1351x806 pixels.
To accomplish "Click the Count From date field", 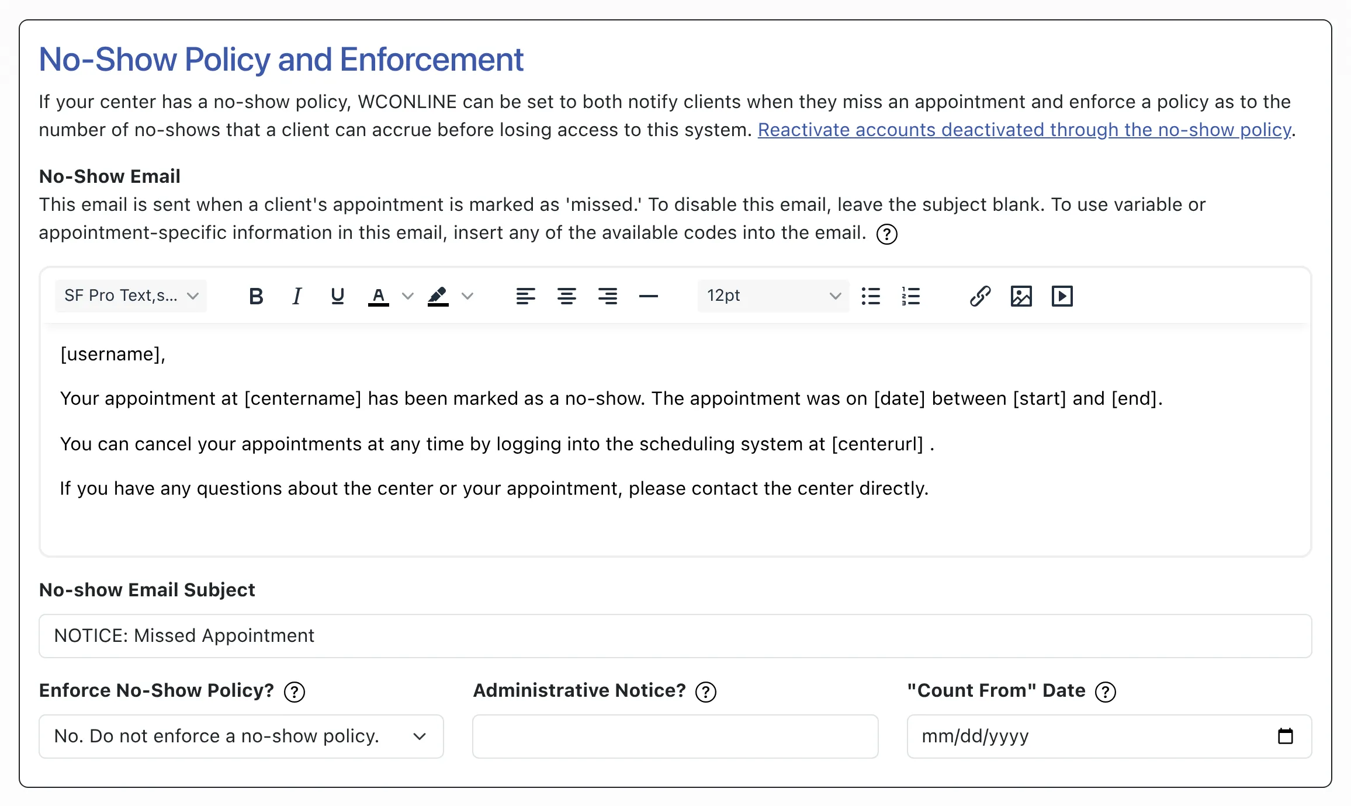I will click(x=1110, y=736).
